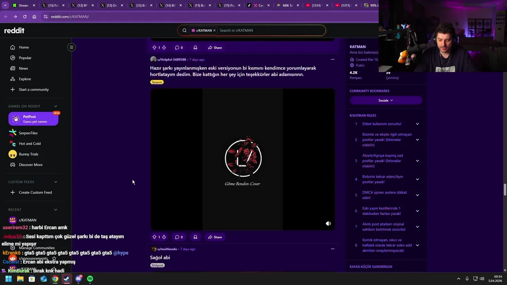Image resolution: width=507 pixels, height=285 pixels.
Task: Expand rule 6 Eski yayın kesitlerinde
Action: [x=417, y=211]
